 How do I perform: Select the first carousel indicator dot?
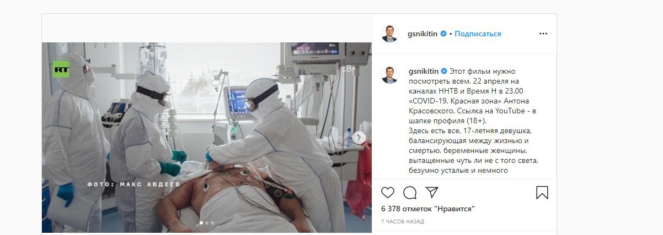tap(201, 223)
